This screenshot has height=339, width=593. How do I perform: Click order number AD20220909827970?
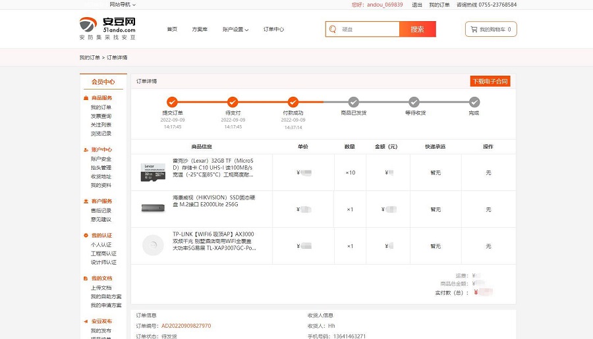click(186, 326)
